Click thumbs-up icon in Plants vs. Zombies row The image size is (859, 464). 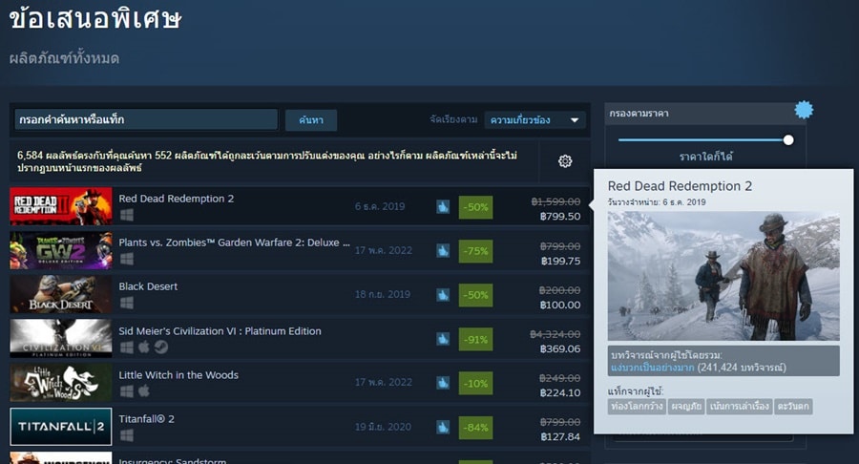443,251
